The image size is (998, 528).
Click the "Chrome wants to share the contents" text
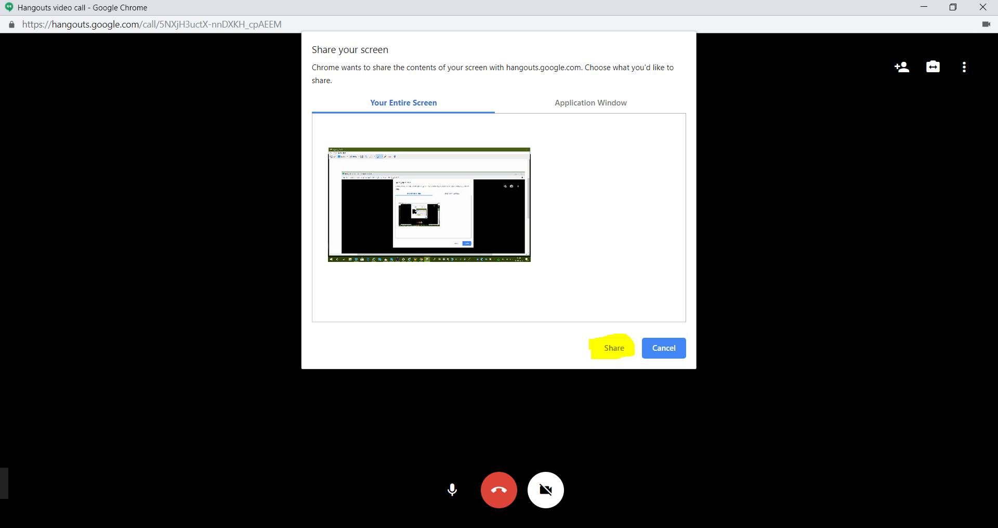(493, 74)
